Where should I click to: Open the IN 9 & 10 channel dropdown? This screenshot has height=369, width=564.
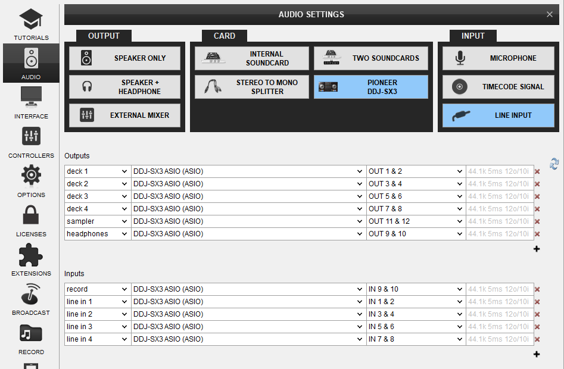point(416,289)
